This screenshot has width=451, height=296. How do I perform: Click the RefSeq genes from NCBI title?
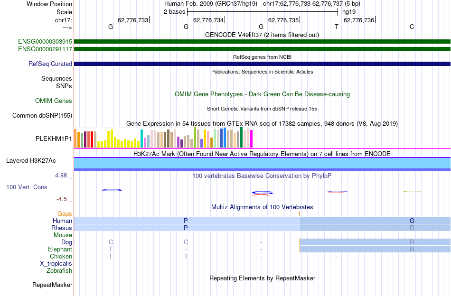(262, 57)
